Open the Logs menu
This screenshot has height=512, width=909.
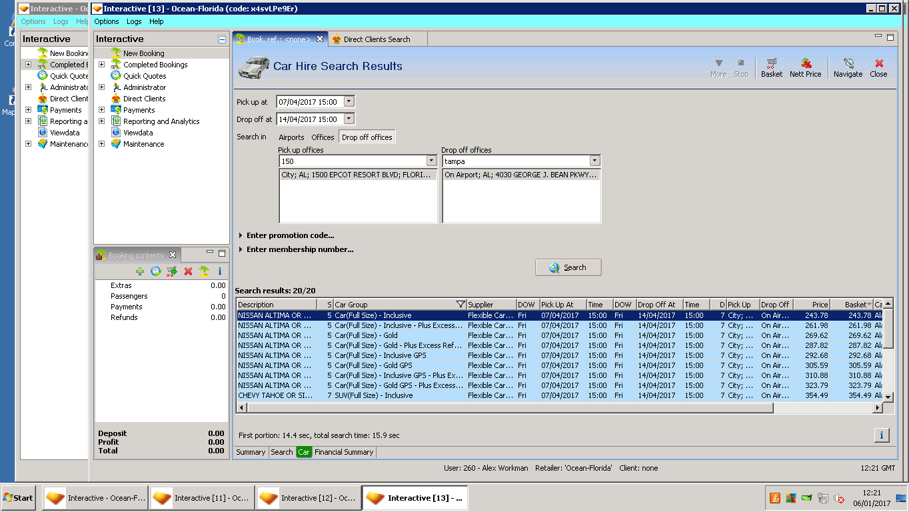coord(134,21)
